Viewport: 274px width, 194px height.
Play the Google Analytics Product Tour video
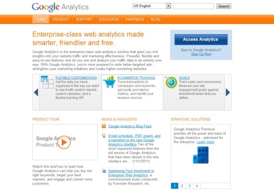[64, 142]
